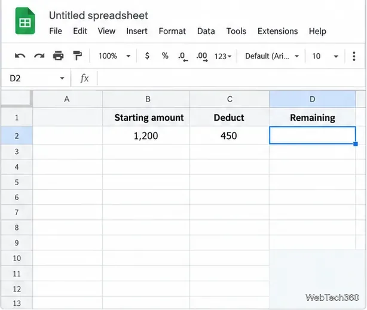The width and height of the screenshot is (367, 310).
Task: Open the Format menu
Action: click(172, 31)
